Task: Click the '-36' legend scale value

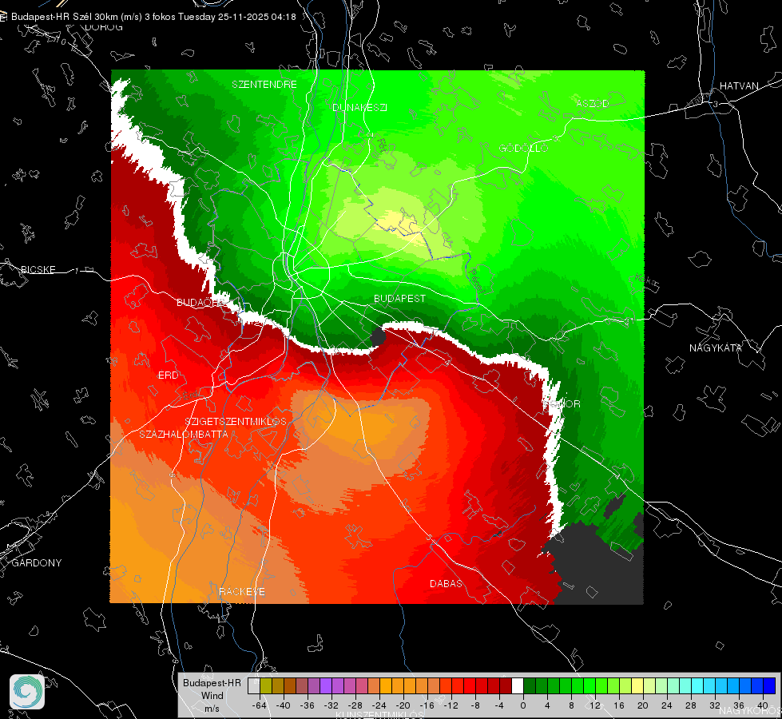Action: (308, 705)
